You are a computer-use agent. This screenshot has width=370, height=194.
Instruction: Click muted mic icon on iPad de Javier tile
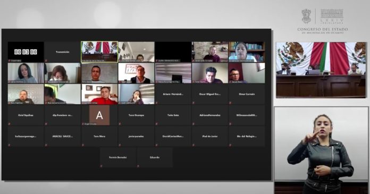click(x=194, y=145)
